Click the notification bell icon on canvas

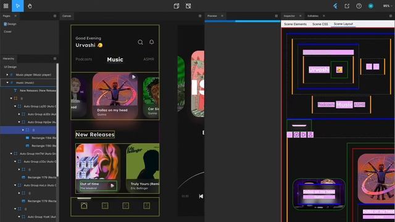[151, 42]
